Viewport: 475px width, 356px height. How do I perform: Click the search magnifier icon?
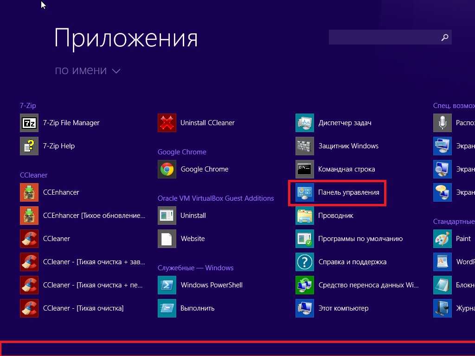pos(445,38)
